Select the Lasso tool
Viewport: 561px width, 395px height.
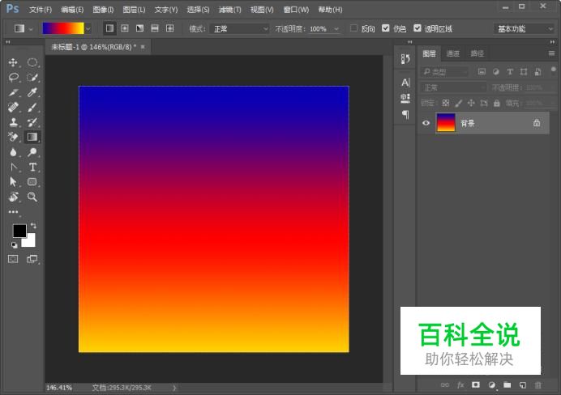13,78
